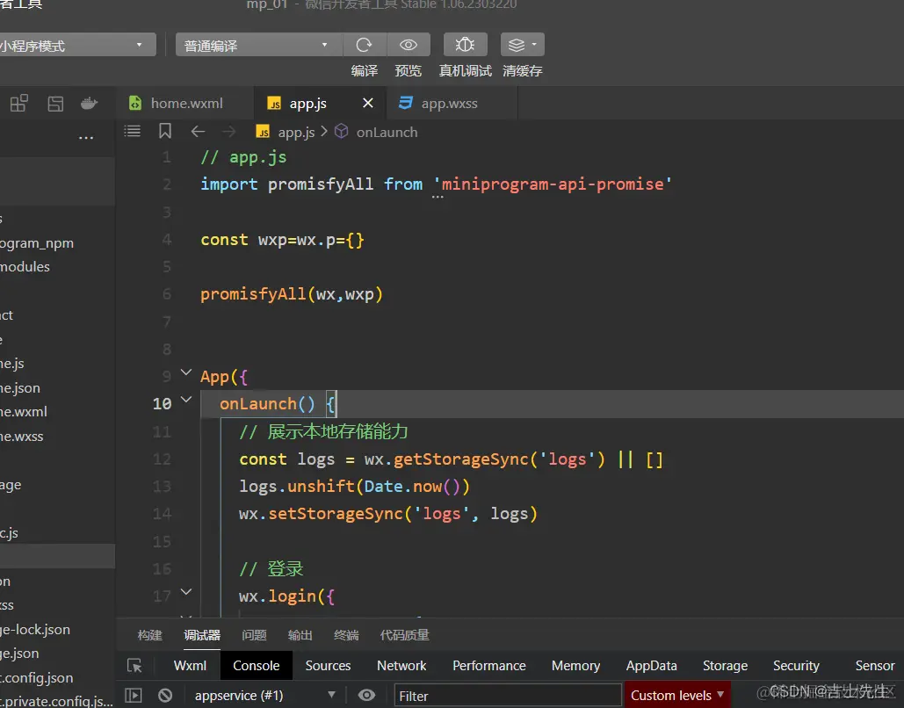Click the real device debug bug icon
This screenshot has width=904, height=708.
[x=465, y=45]
